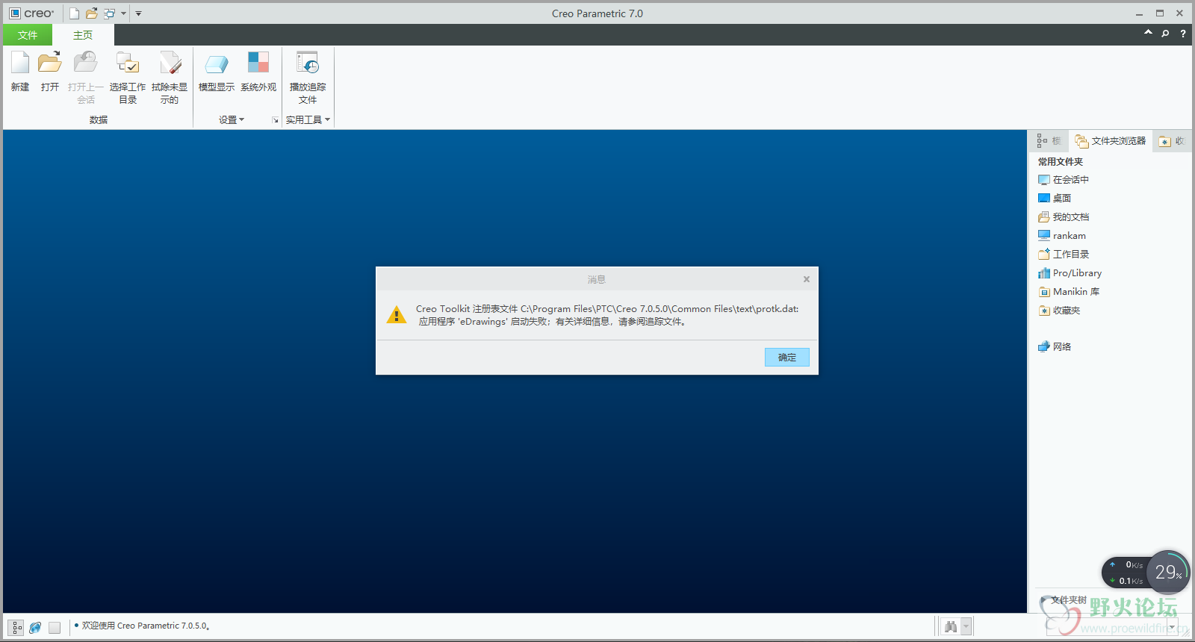Viewport: 1195px width, 642px height.
Task: Open the 网络 network item
Action: [1055, 346]
